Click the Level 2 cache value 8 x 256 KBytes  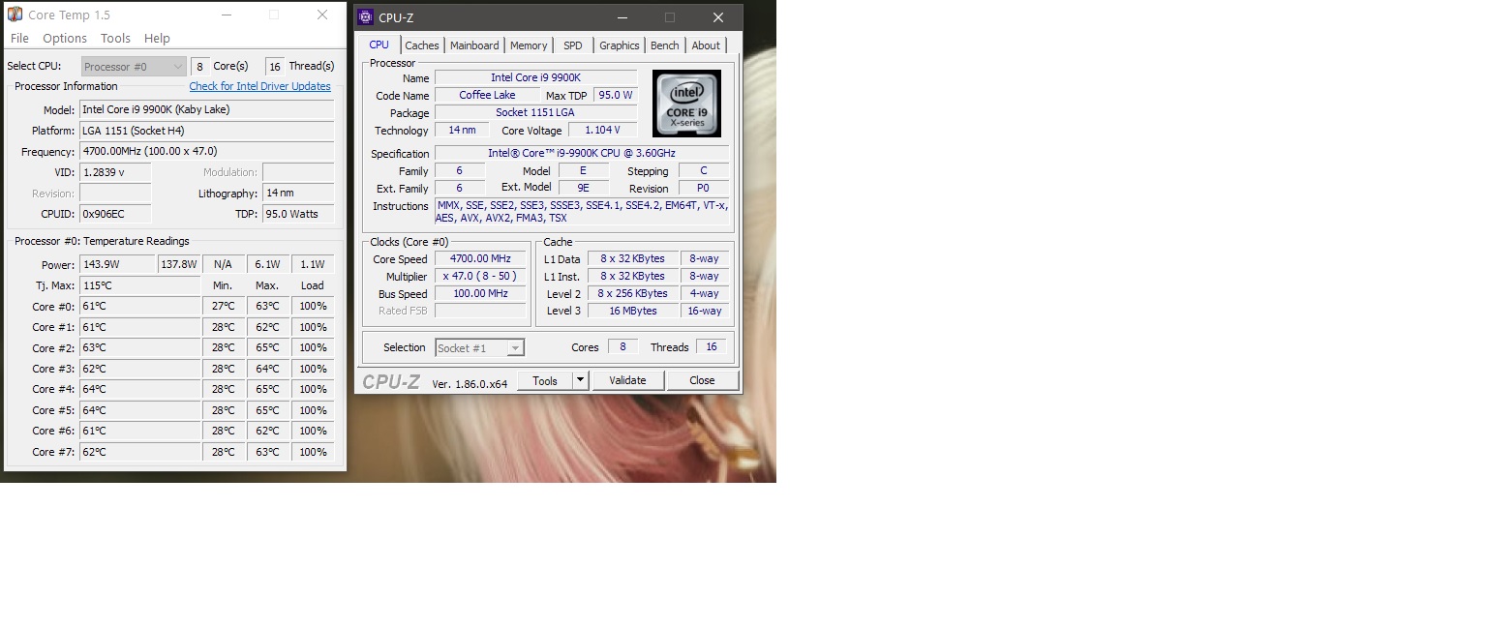click(633, 293)
